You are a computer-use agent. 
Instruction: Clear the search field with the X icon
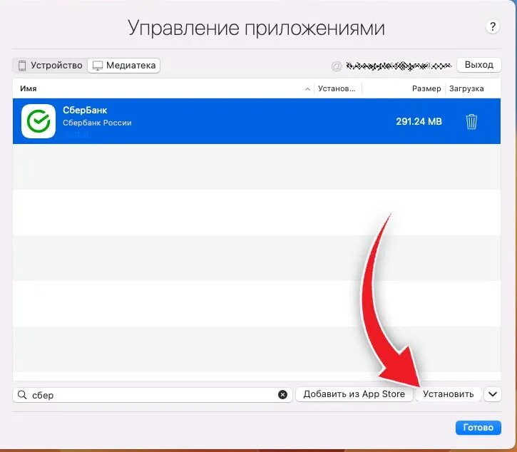(x=282, y=395)
